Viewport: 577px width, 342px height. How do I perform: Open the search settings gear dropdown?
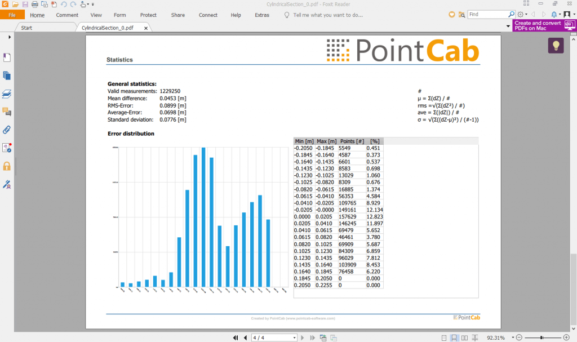pyautogui.click(x=522, y=15)
